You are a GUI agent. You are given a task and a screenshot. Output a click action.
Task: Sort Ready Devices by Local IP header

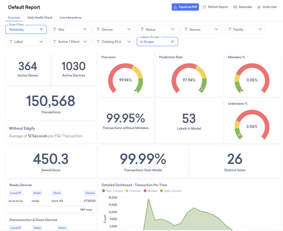tap(15, 193)
